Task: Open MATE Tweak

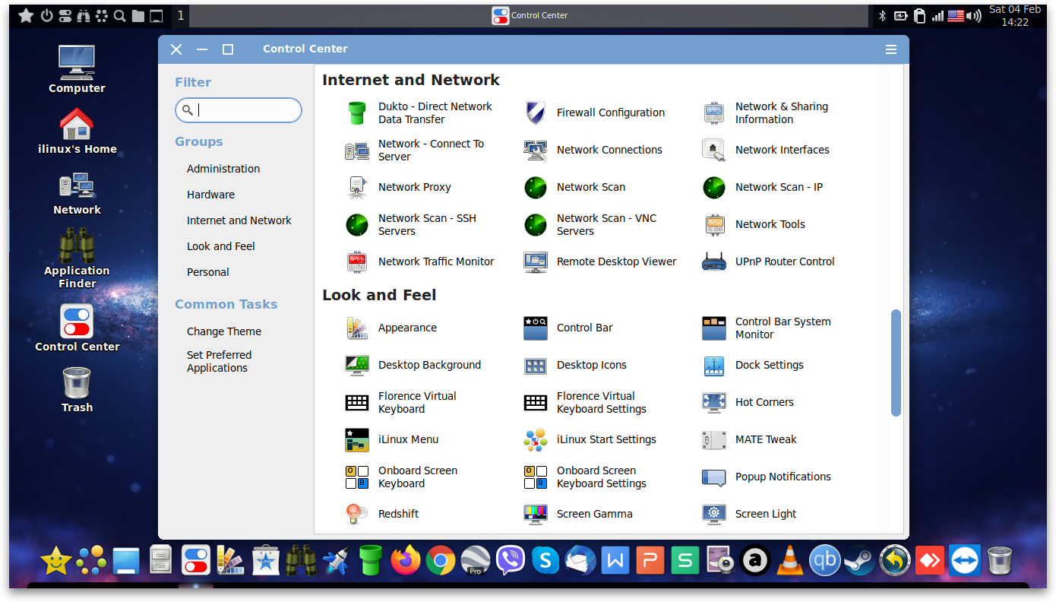Action: point(750,439)
